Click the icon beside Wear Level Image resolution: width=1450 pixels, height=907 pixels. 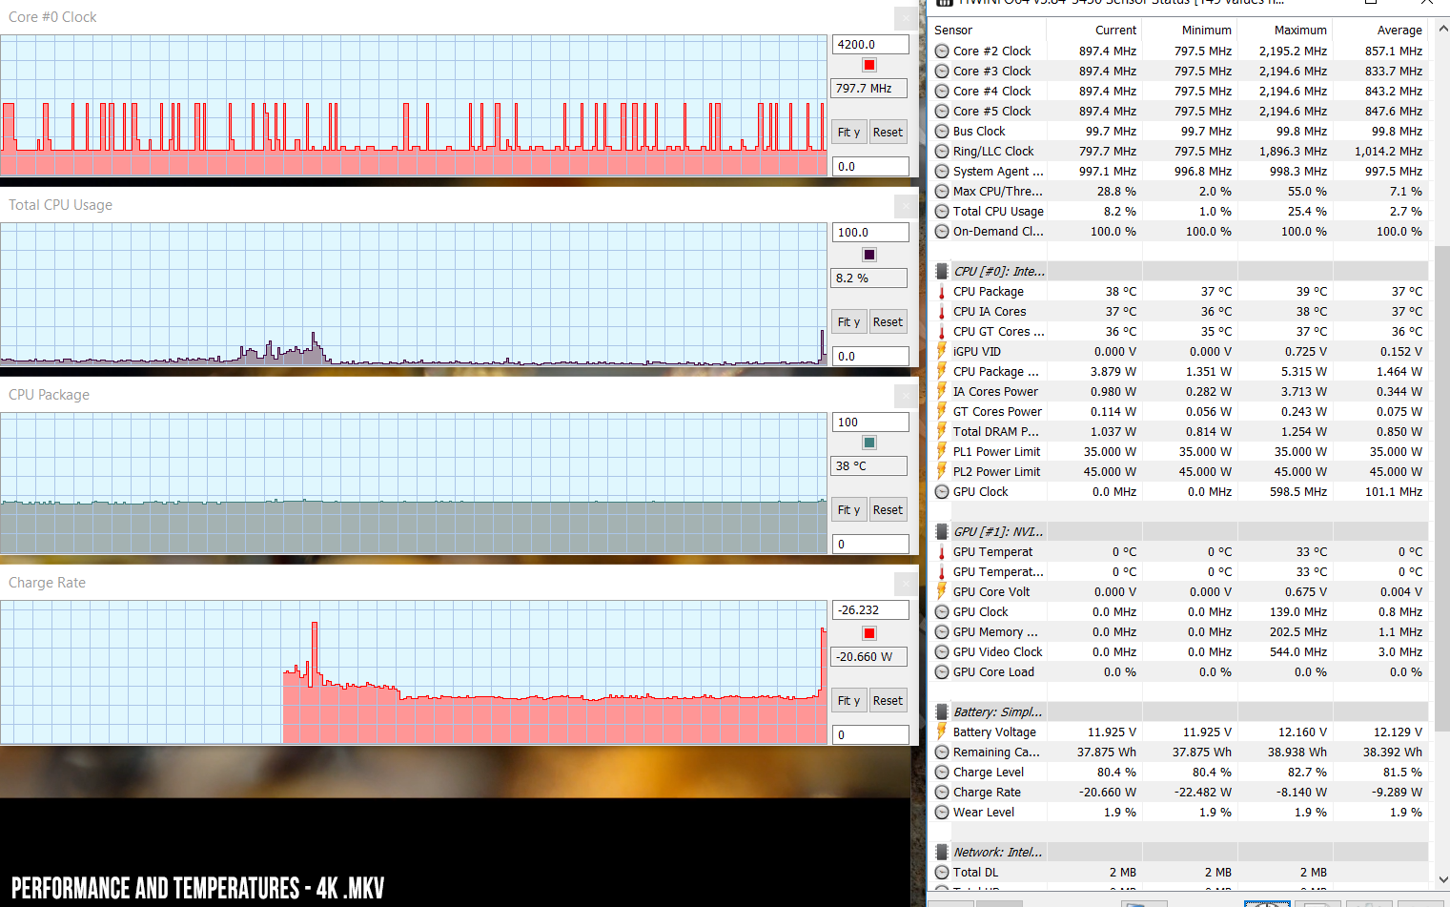(942, 813)
